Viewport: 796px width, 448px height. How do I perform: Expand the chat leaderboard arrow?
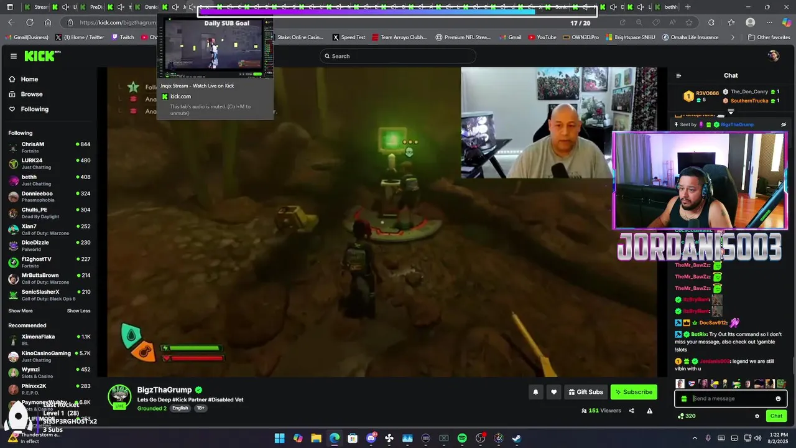(x=731, y=111)
